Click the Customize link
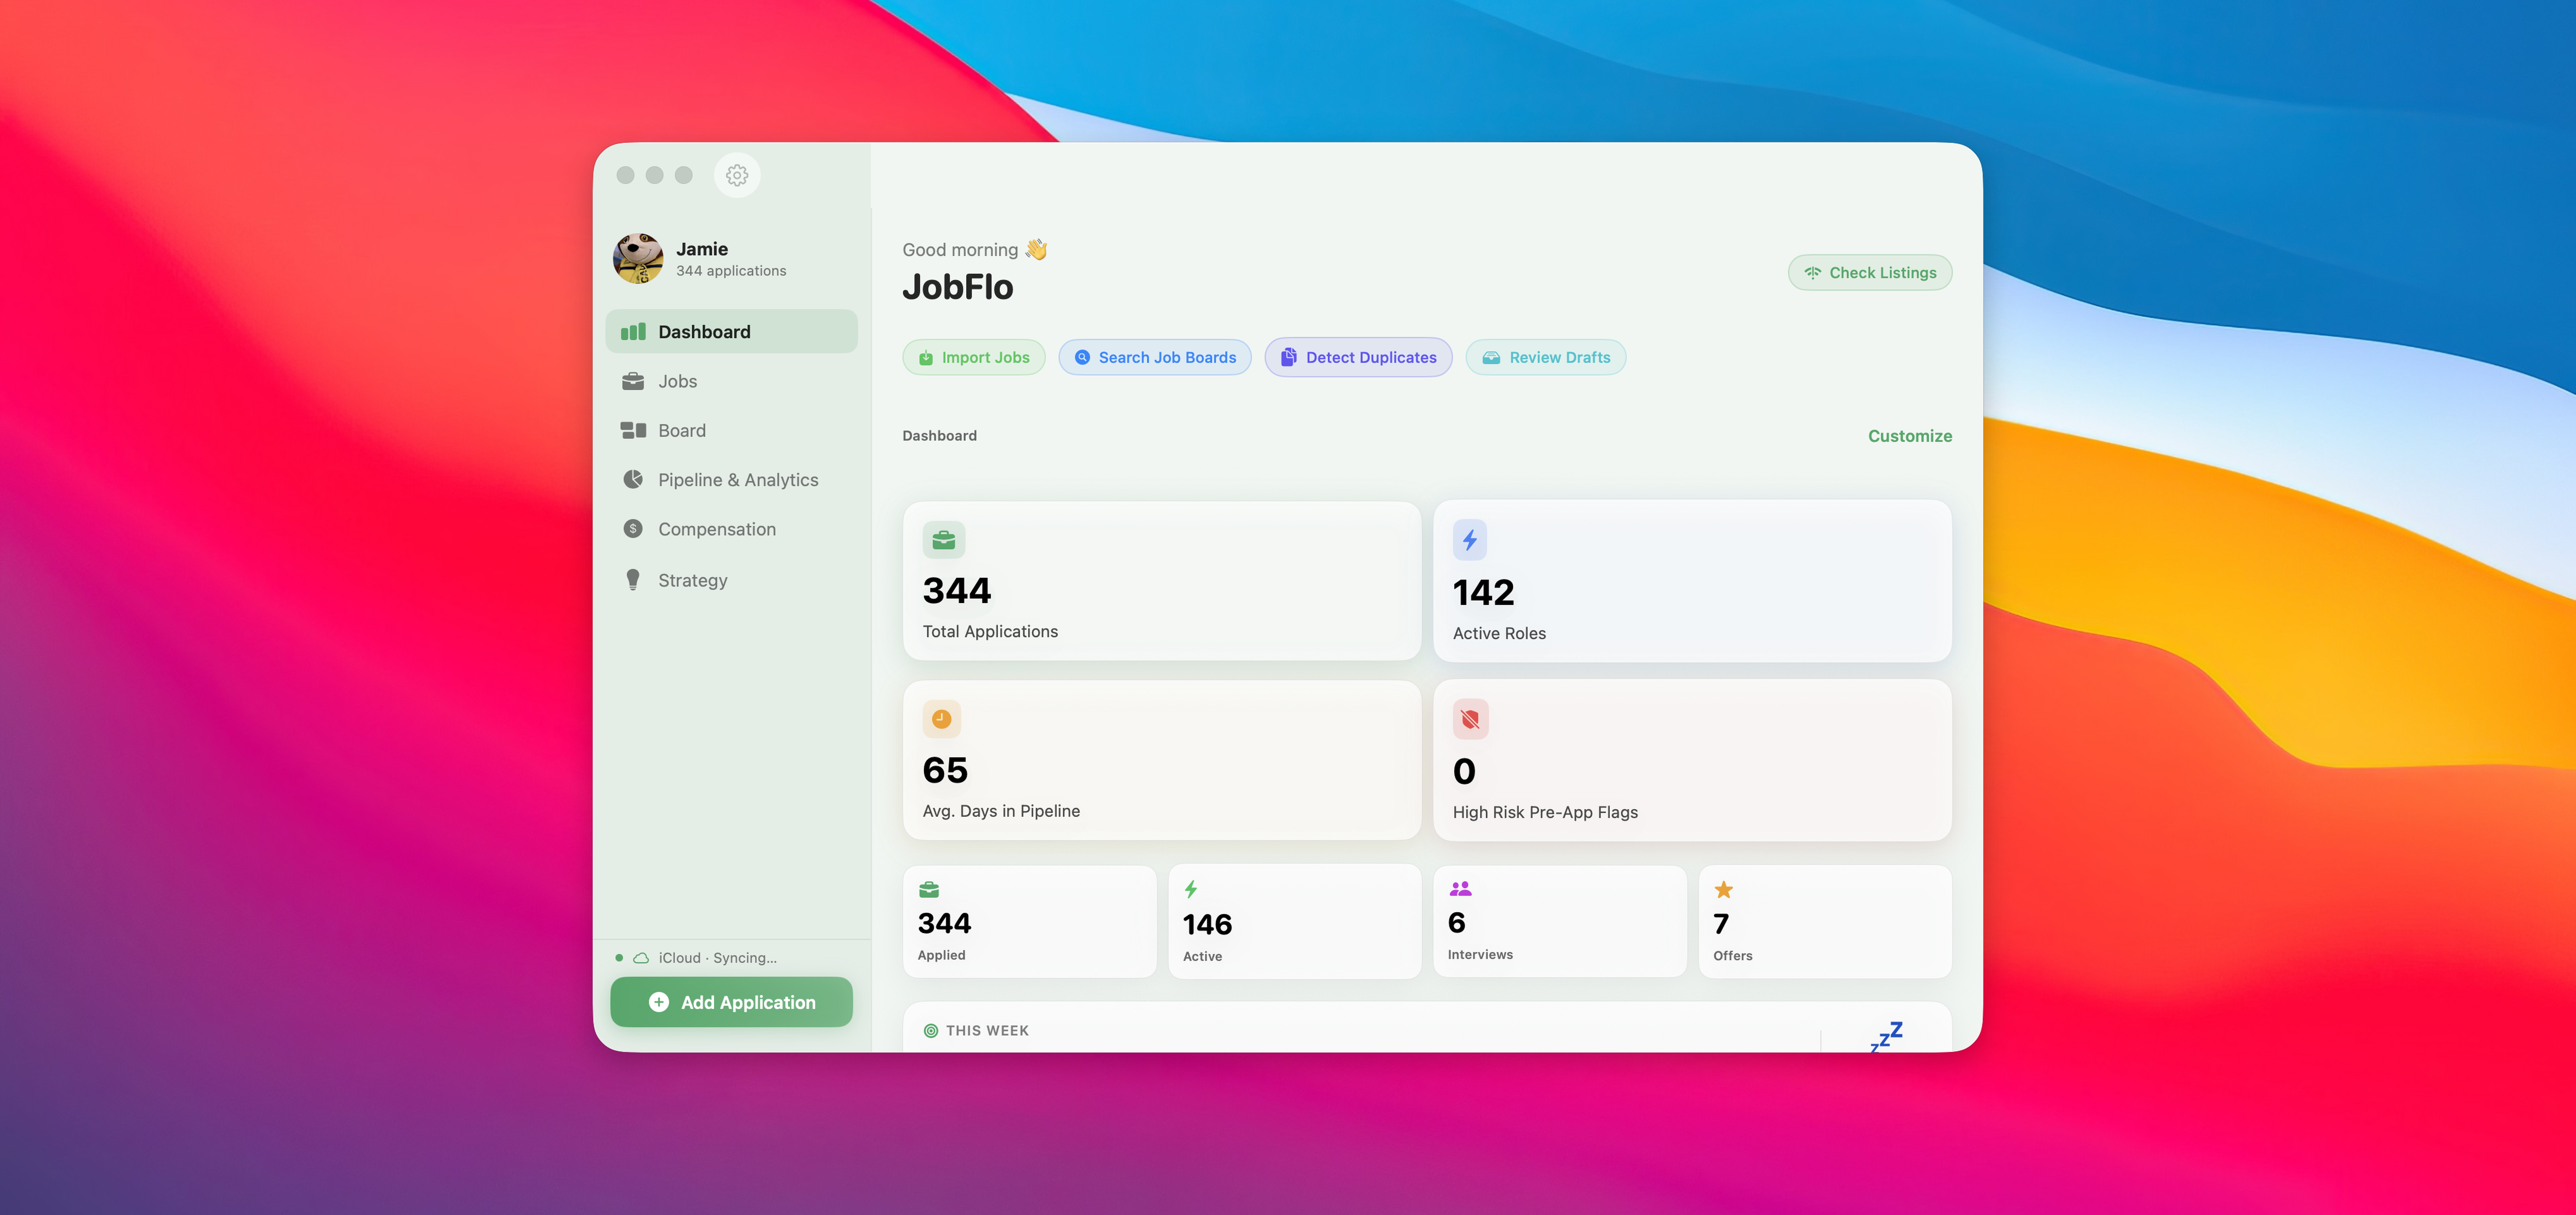Screen dimensions: 2576x1215 (1910, 436)
